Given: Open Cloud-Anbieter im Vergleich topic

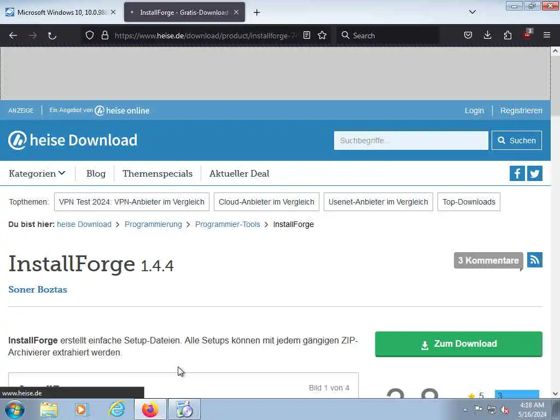Looking at the screenshot, I should coord(266,202).
